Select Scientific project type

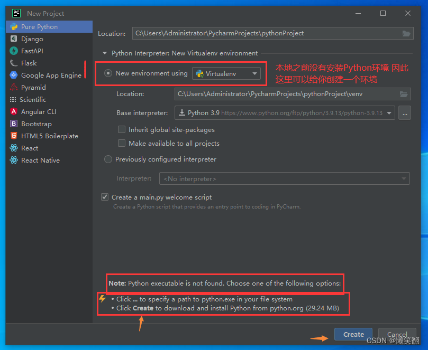[49, 99]
